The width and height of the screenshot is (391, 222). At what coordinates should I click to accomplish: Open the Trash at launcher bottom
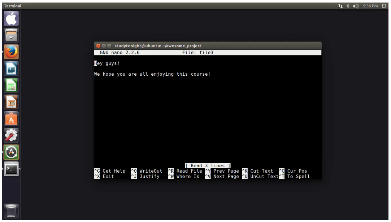tap(11, 210)
